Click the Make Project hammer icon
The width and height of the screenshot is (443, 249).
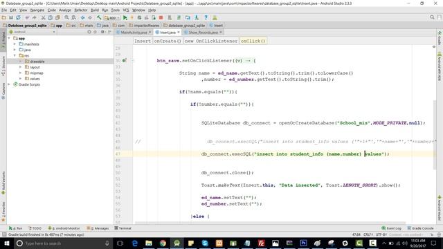click(x=99, y=17)
